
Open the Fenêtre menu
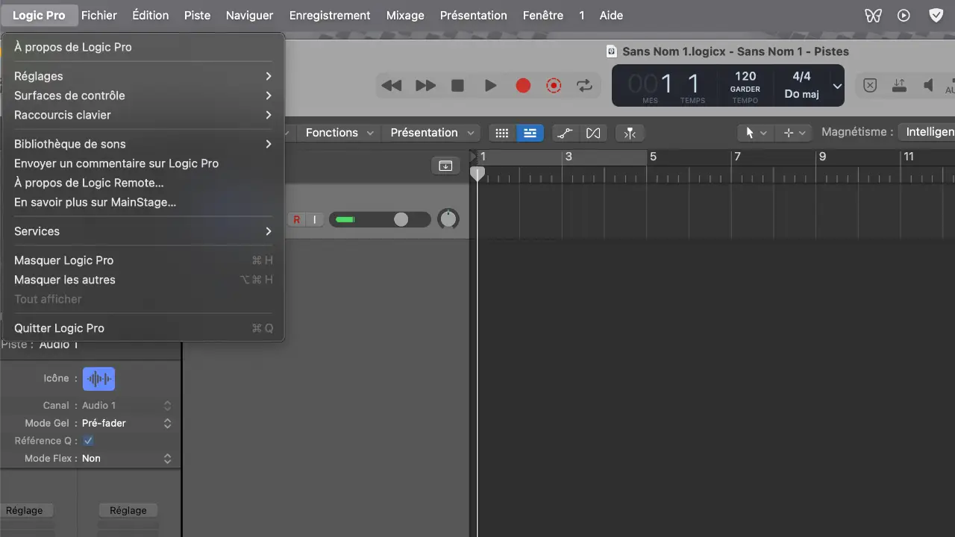coord(543,15)
